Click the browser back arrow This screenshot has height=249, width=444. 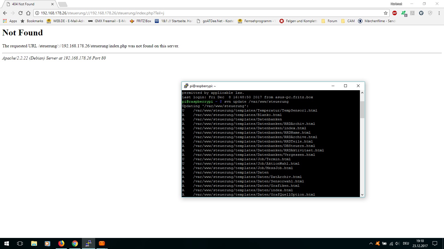click(5, 13)
